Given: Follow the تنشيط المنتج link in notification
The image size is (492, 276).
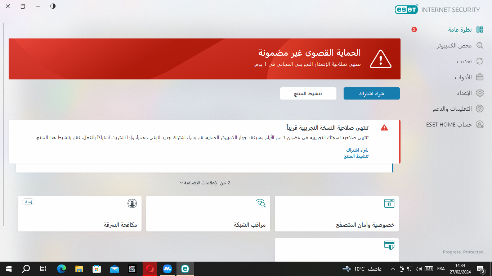Looking at the screenshot, I should point(356,156).
